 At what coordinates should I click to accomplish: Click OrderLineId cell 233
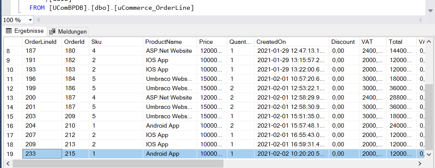[42, 154]
